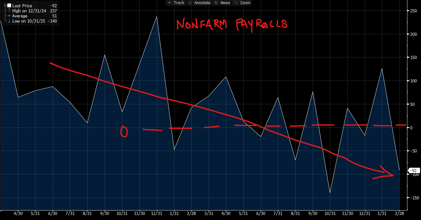Select the handwritten Nonfarm Payrolls annotation
This screenshot has width=421, height=220.
point(232,24)
